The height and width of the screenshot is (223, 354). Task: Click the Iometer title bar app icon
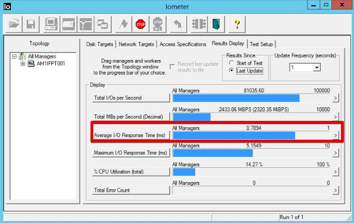(7, 6)
